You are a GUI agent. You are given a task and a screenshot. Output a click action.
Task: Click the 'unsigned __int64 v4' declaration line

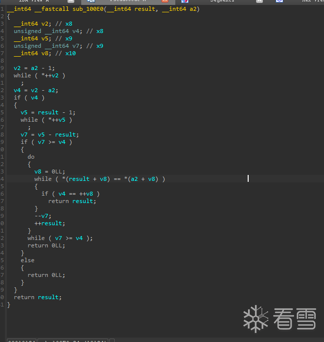59,31
